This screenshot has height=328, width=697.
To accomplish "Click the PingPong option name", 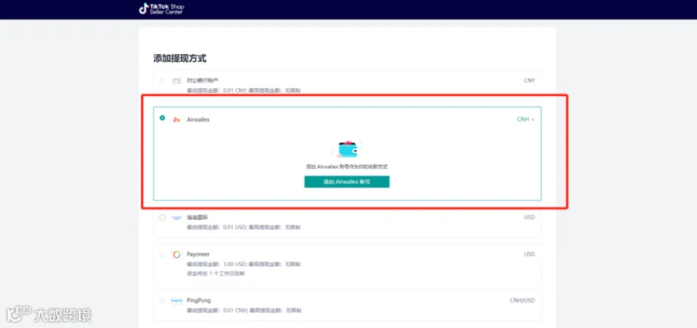I will click(x=199, y=300).
